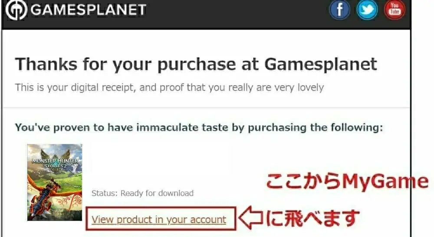Open View product in your account link
Image resolution: width=434 pixels, height=237 pixels.
coord(159,220)
